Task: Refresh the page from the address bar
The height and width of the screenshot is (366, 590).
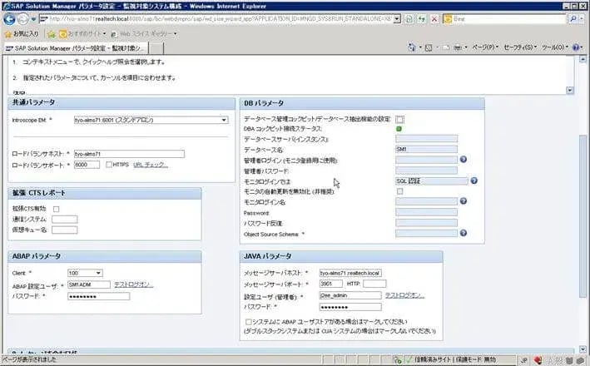Action: [421, 19]
